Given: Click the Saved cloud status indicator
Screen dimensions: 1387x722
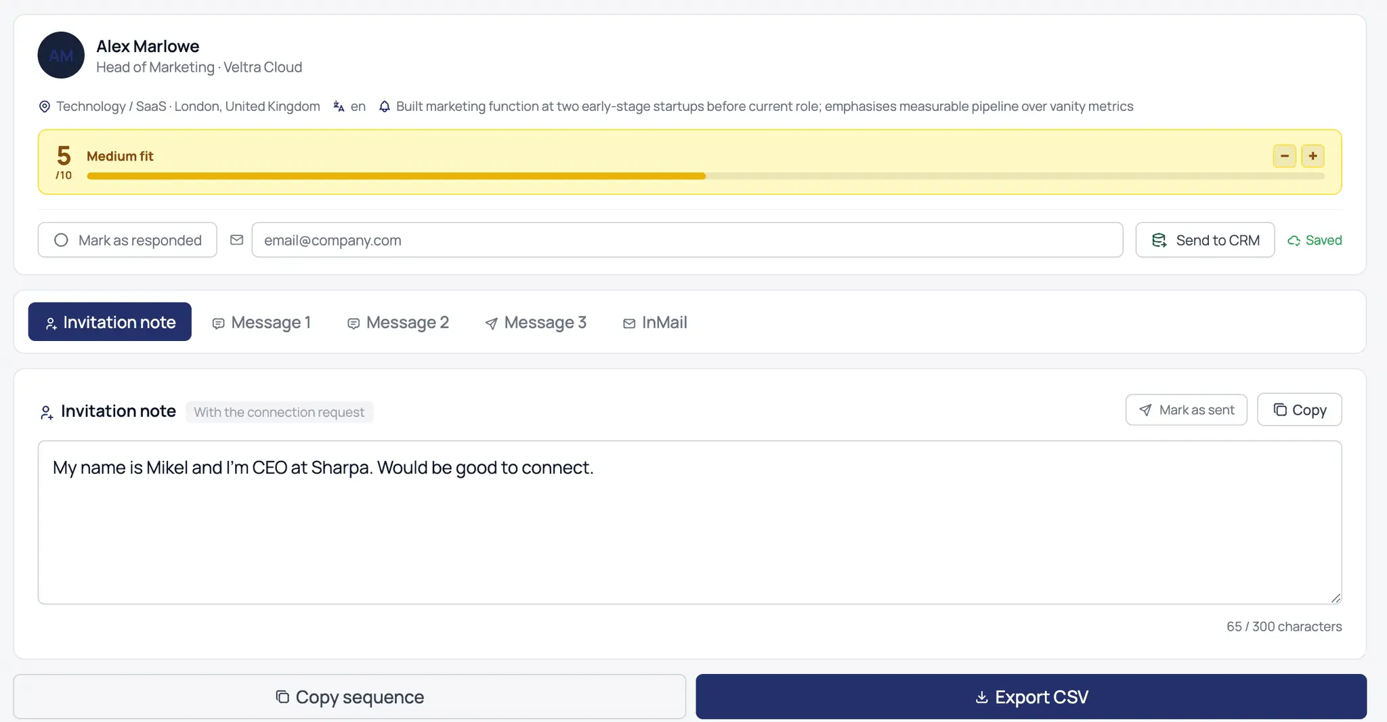Looking at the screenshot, I should (x=1315, y=240).
